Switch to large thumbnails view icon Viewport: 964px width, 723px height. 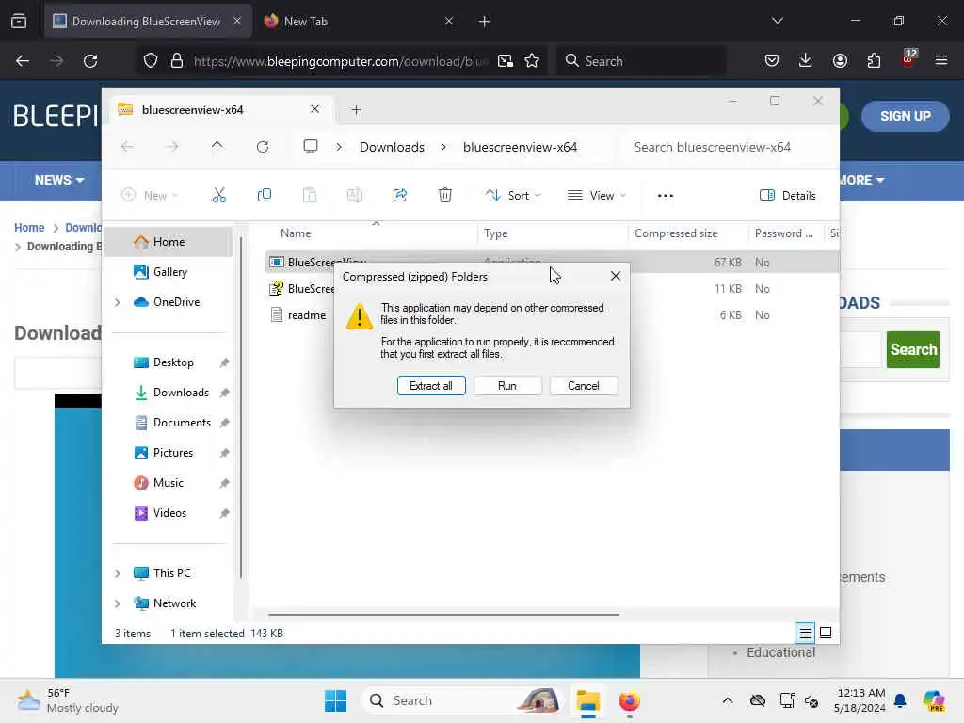826,633
